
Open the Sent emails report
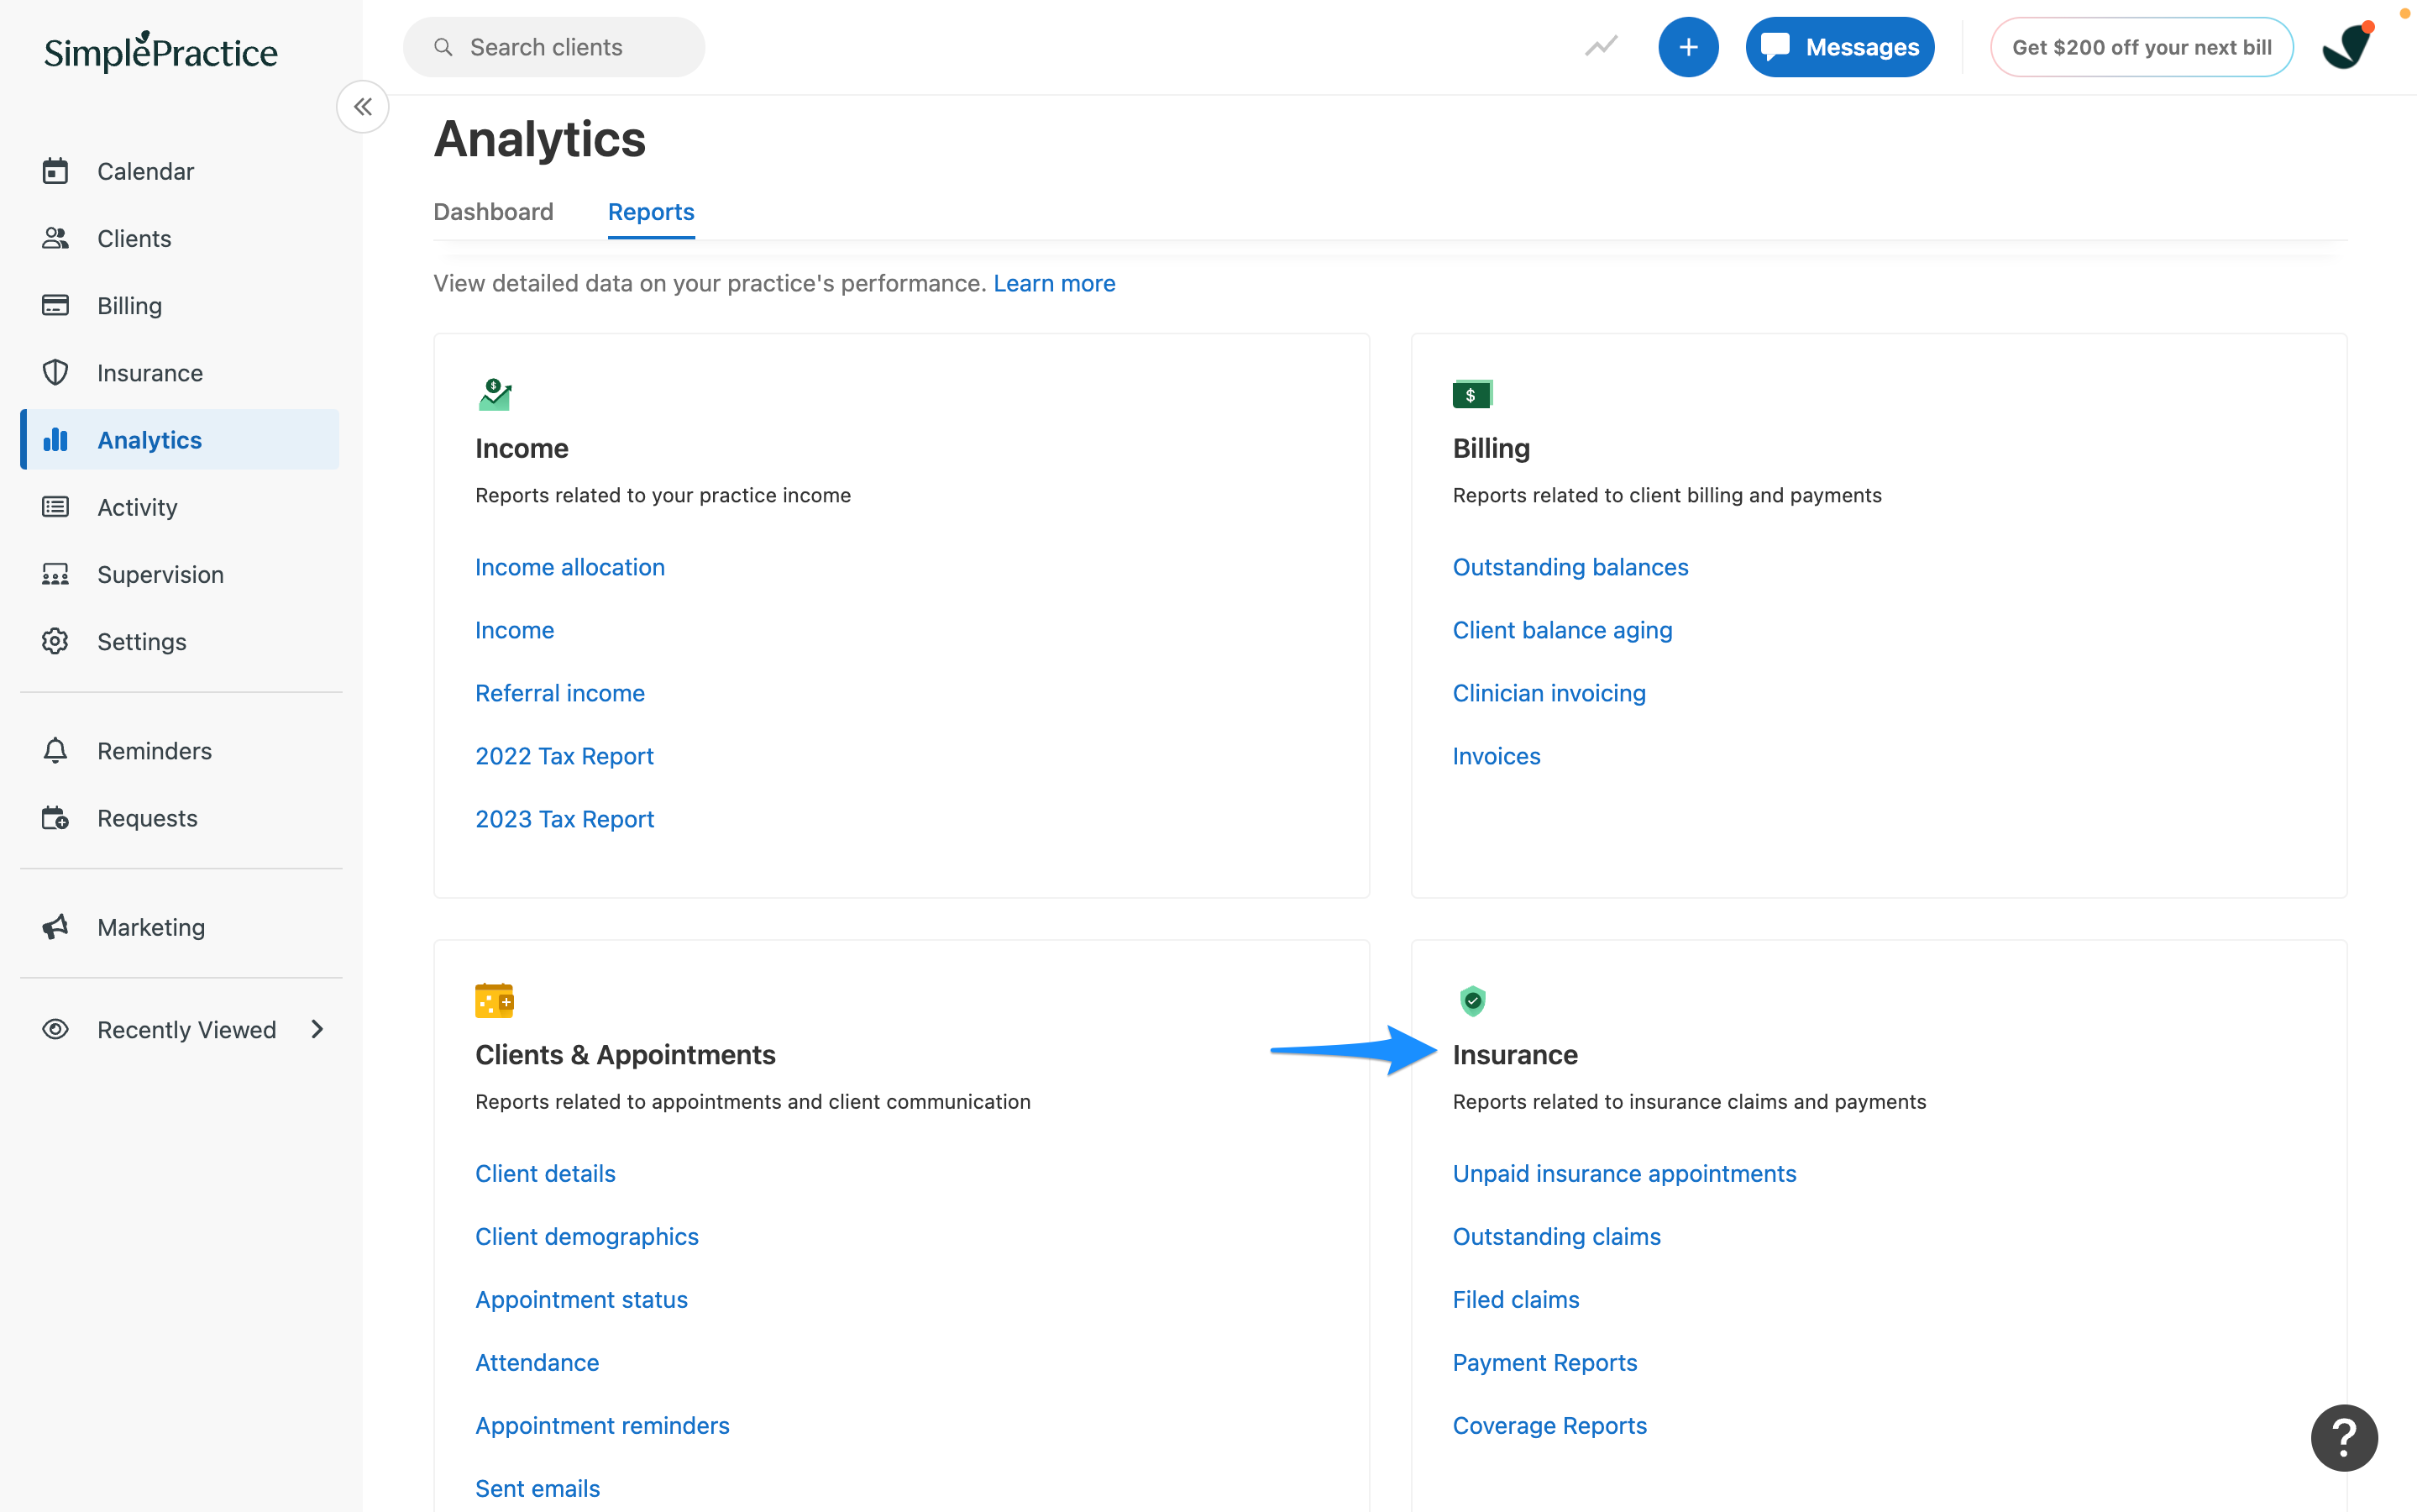click(537, 1488)
